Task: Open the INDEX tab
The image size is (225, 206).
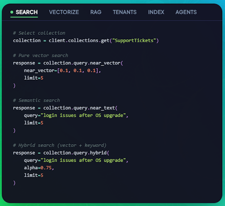Action: 156,12
